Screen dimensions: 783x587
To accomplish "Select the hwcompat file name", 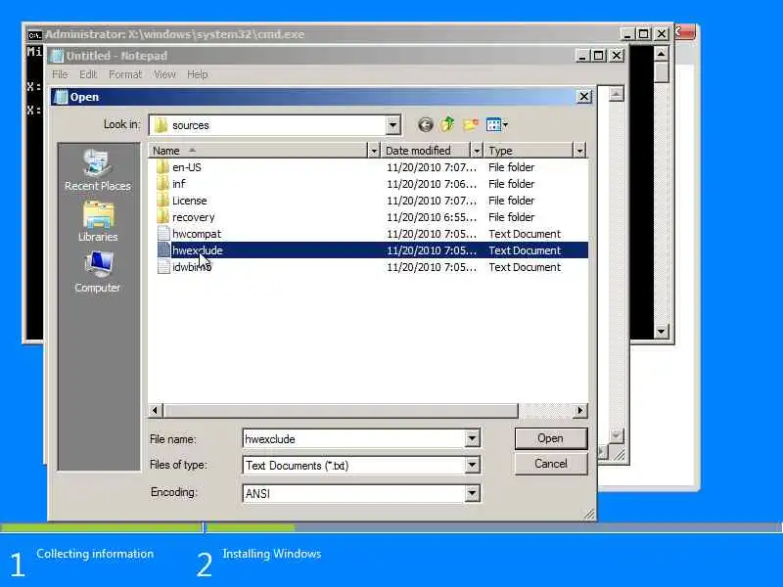I will tap(197, 234).
